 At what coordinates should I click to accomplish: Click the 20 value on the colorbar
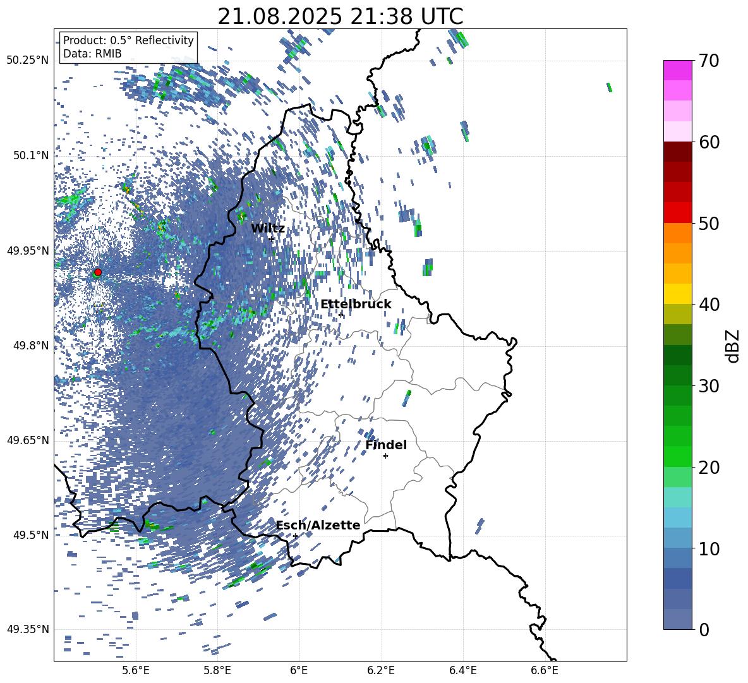click(709, 468)
